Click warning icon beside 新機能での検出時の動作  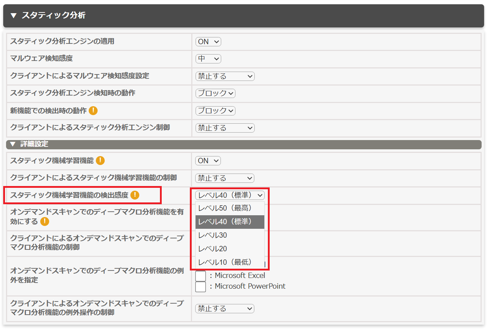(93, 110)
